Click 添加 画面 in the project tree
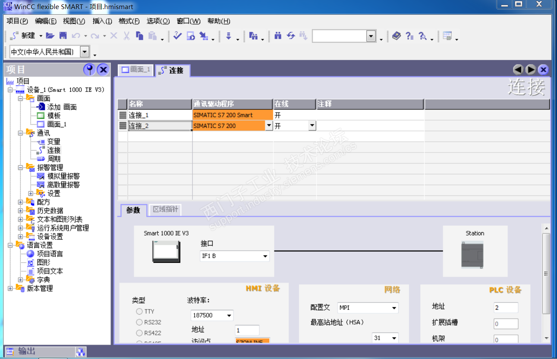This screenshot has width=557, height=359. pyautogui.click(x=62, y=107)
